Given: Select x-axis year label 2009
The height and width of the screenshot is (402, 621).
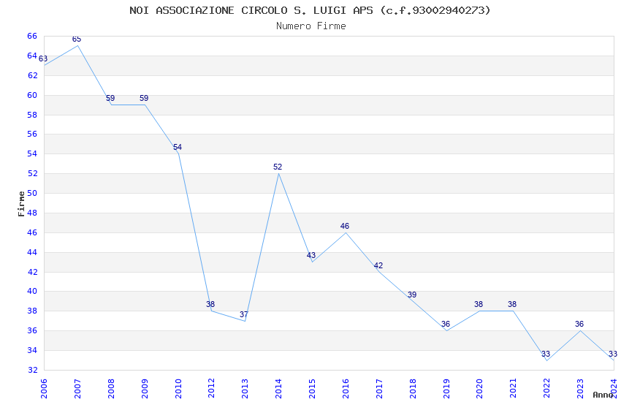Looking at the screenshot, I should [x=145, y=389].
